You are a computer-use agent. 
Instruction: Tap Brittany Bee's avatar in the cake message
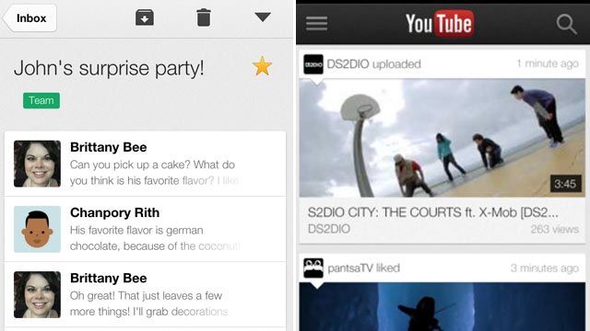37,164
